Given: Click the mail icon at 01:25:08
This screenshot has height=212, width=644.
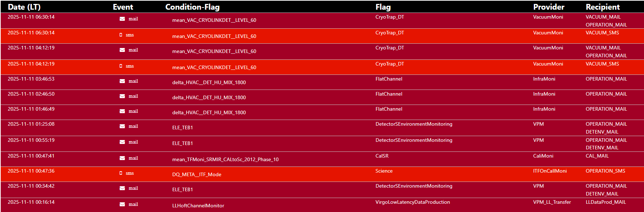Looking at the screenshot, I should 122,126.
